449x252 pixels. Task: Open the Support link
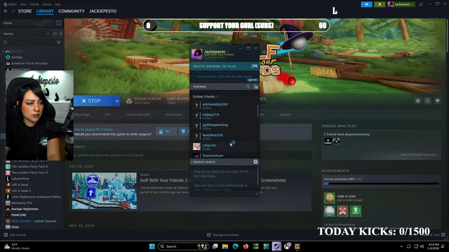click(x=285, y=114)
